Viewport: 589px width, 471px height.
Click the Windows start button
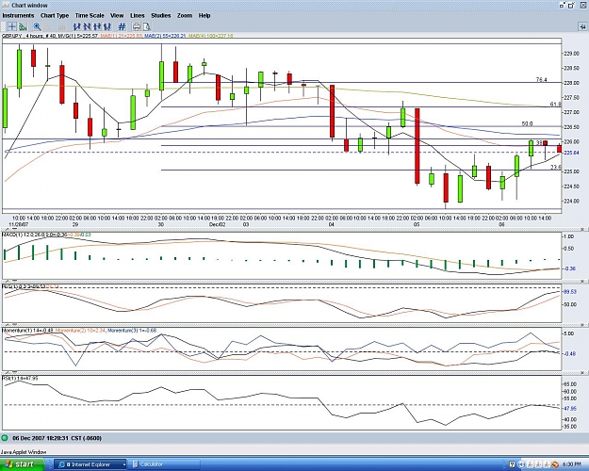click(23, 464)
